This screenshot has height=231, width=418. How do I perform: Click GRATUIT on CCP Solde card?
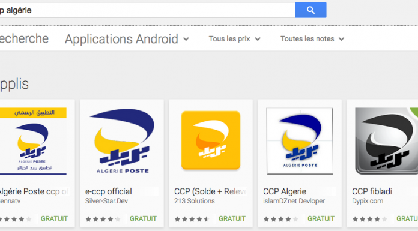(x=232, y=219)
